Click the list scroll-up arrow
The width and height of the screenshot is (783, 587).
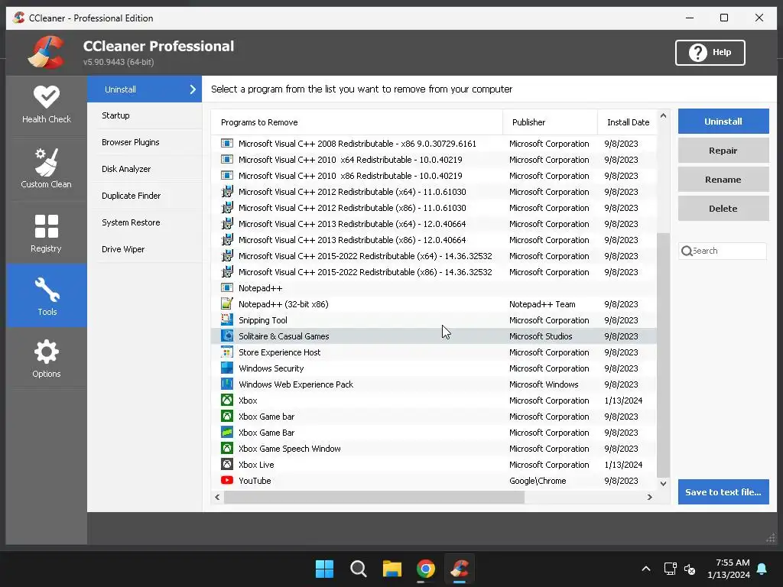click(x=663, y=116)
